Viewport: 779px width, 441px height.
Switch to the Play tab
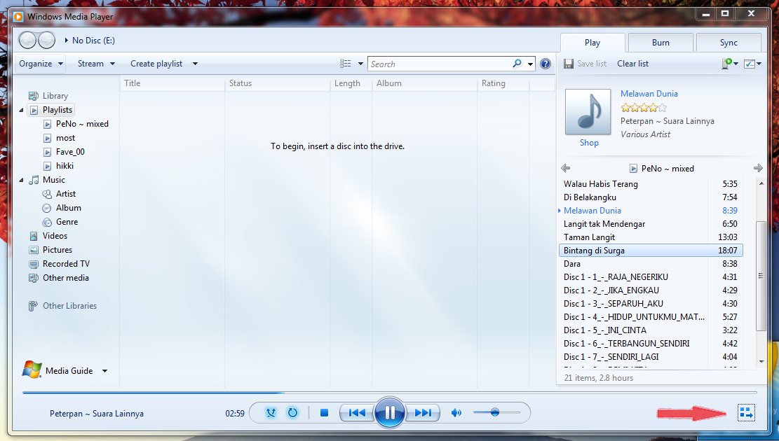(x=592, y=43)
